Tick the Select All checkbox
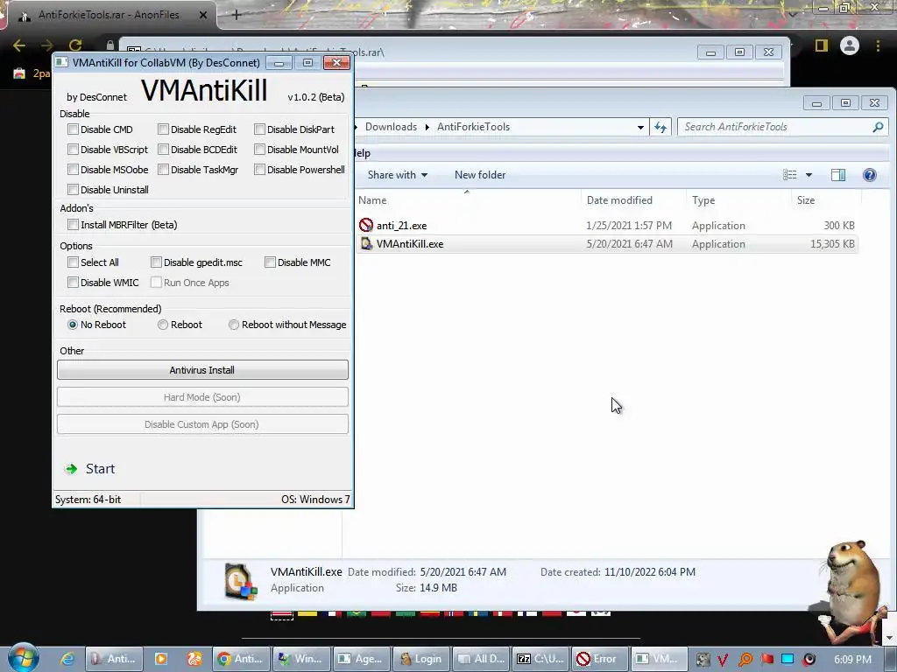 (73, 262)
